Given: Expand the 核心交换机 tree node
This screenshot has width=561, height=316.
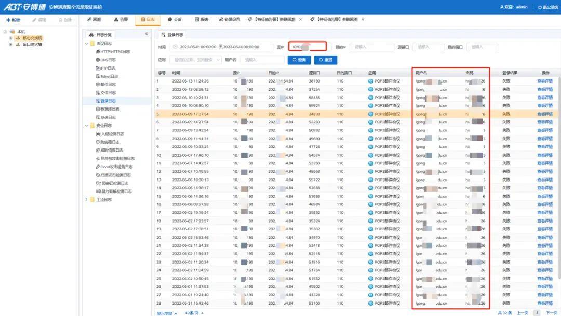Looking at the screenshot, I should [x=11, y=38].
